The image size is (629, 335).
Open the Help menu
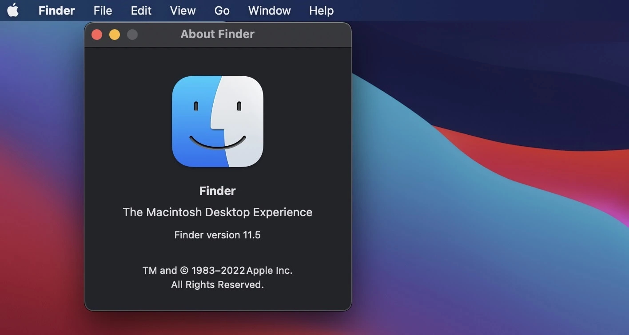[x=321, y=10]
